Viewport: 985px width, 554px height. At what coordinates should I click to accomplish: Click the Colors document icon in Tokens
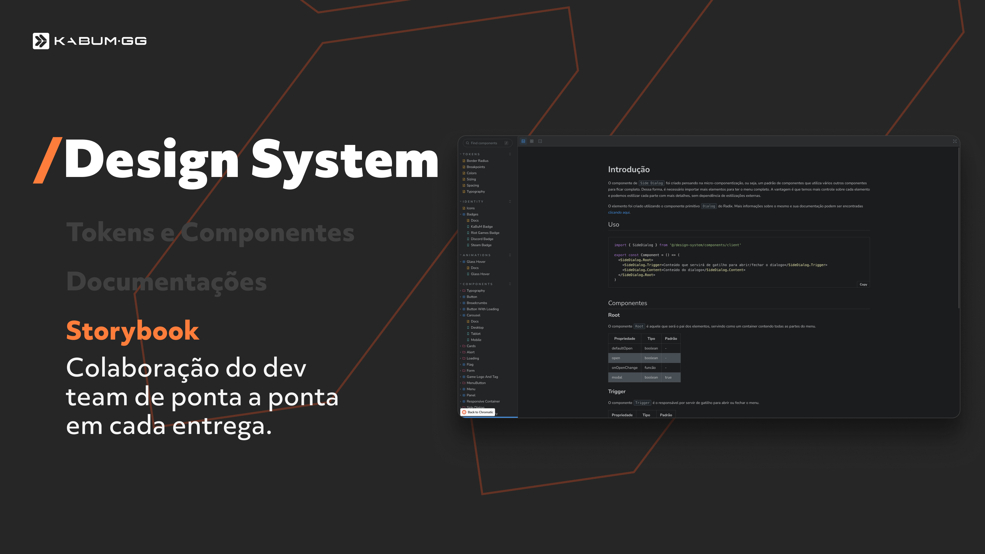coord(464,173)
